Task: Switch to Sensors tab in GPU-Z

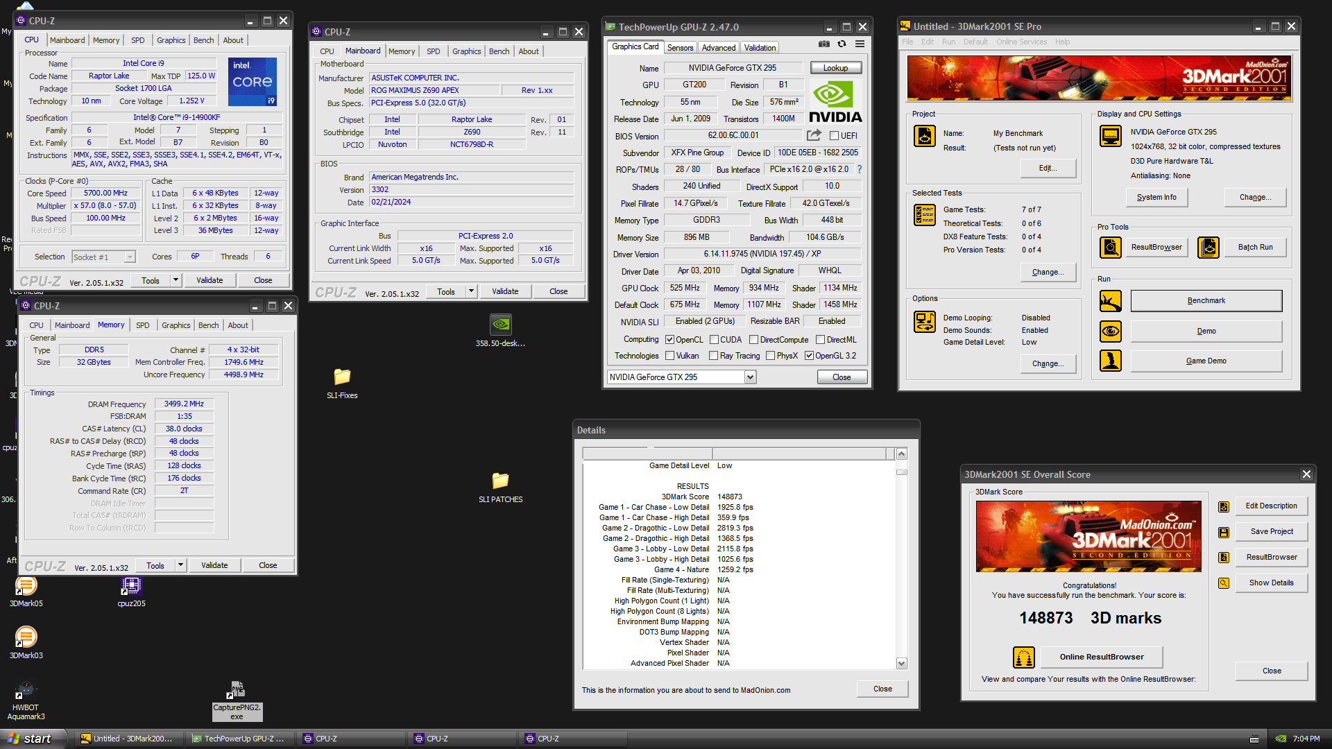Action: pos(680,48)
